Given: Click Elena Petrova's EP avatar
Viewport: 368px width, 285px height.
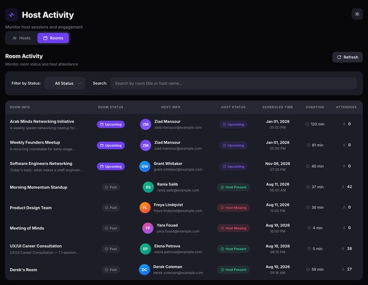Looking at the screenshot, I should (146, 249).
